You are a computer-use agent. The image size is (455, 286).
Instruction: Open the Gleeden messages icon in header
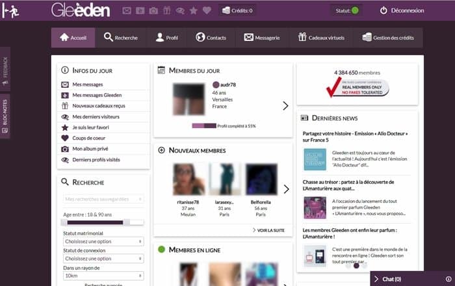[140, 11]
